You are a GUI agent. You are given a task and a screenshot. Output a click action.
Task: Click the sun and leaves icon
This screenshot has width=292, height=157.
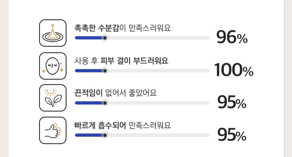[53, 98]
